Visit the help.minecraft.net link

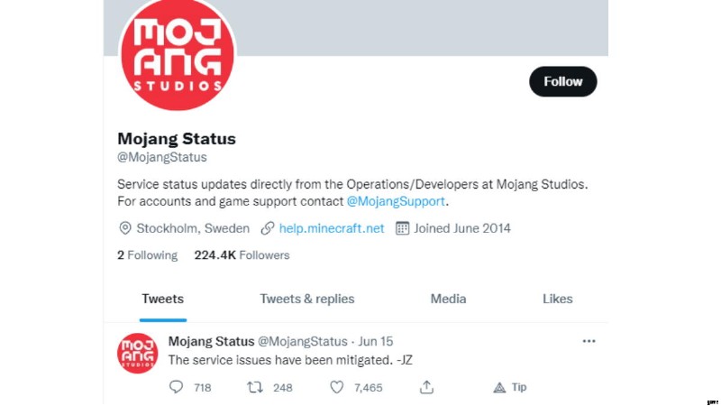332,228
